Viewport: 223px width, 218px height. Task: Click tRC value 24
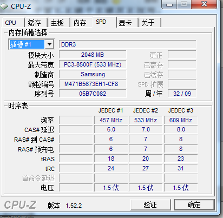point(111,168)
